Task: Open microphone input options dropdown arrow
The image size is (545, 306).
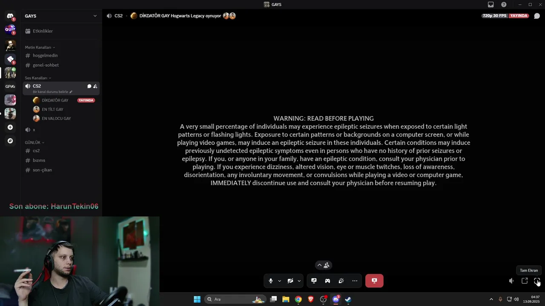Action: click(279, 281)
